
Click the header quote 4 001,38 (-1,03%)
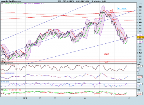[83, 1]
